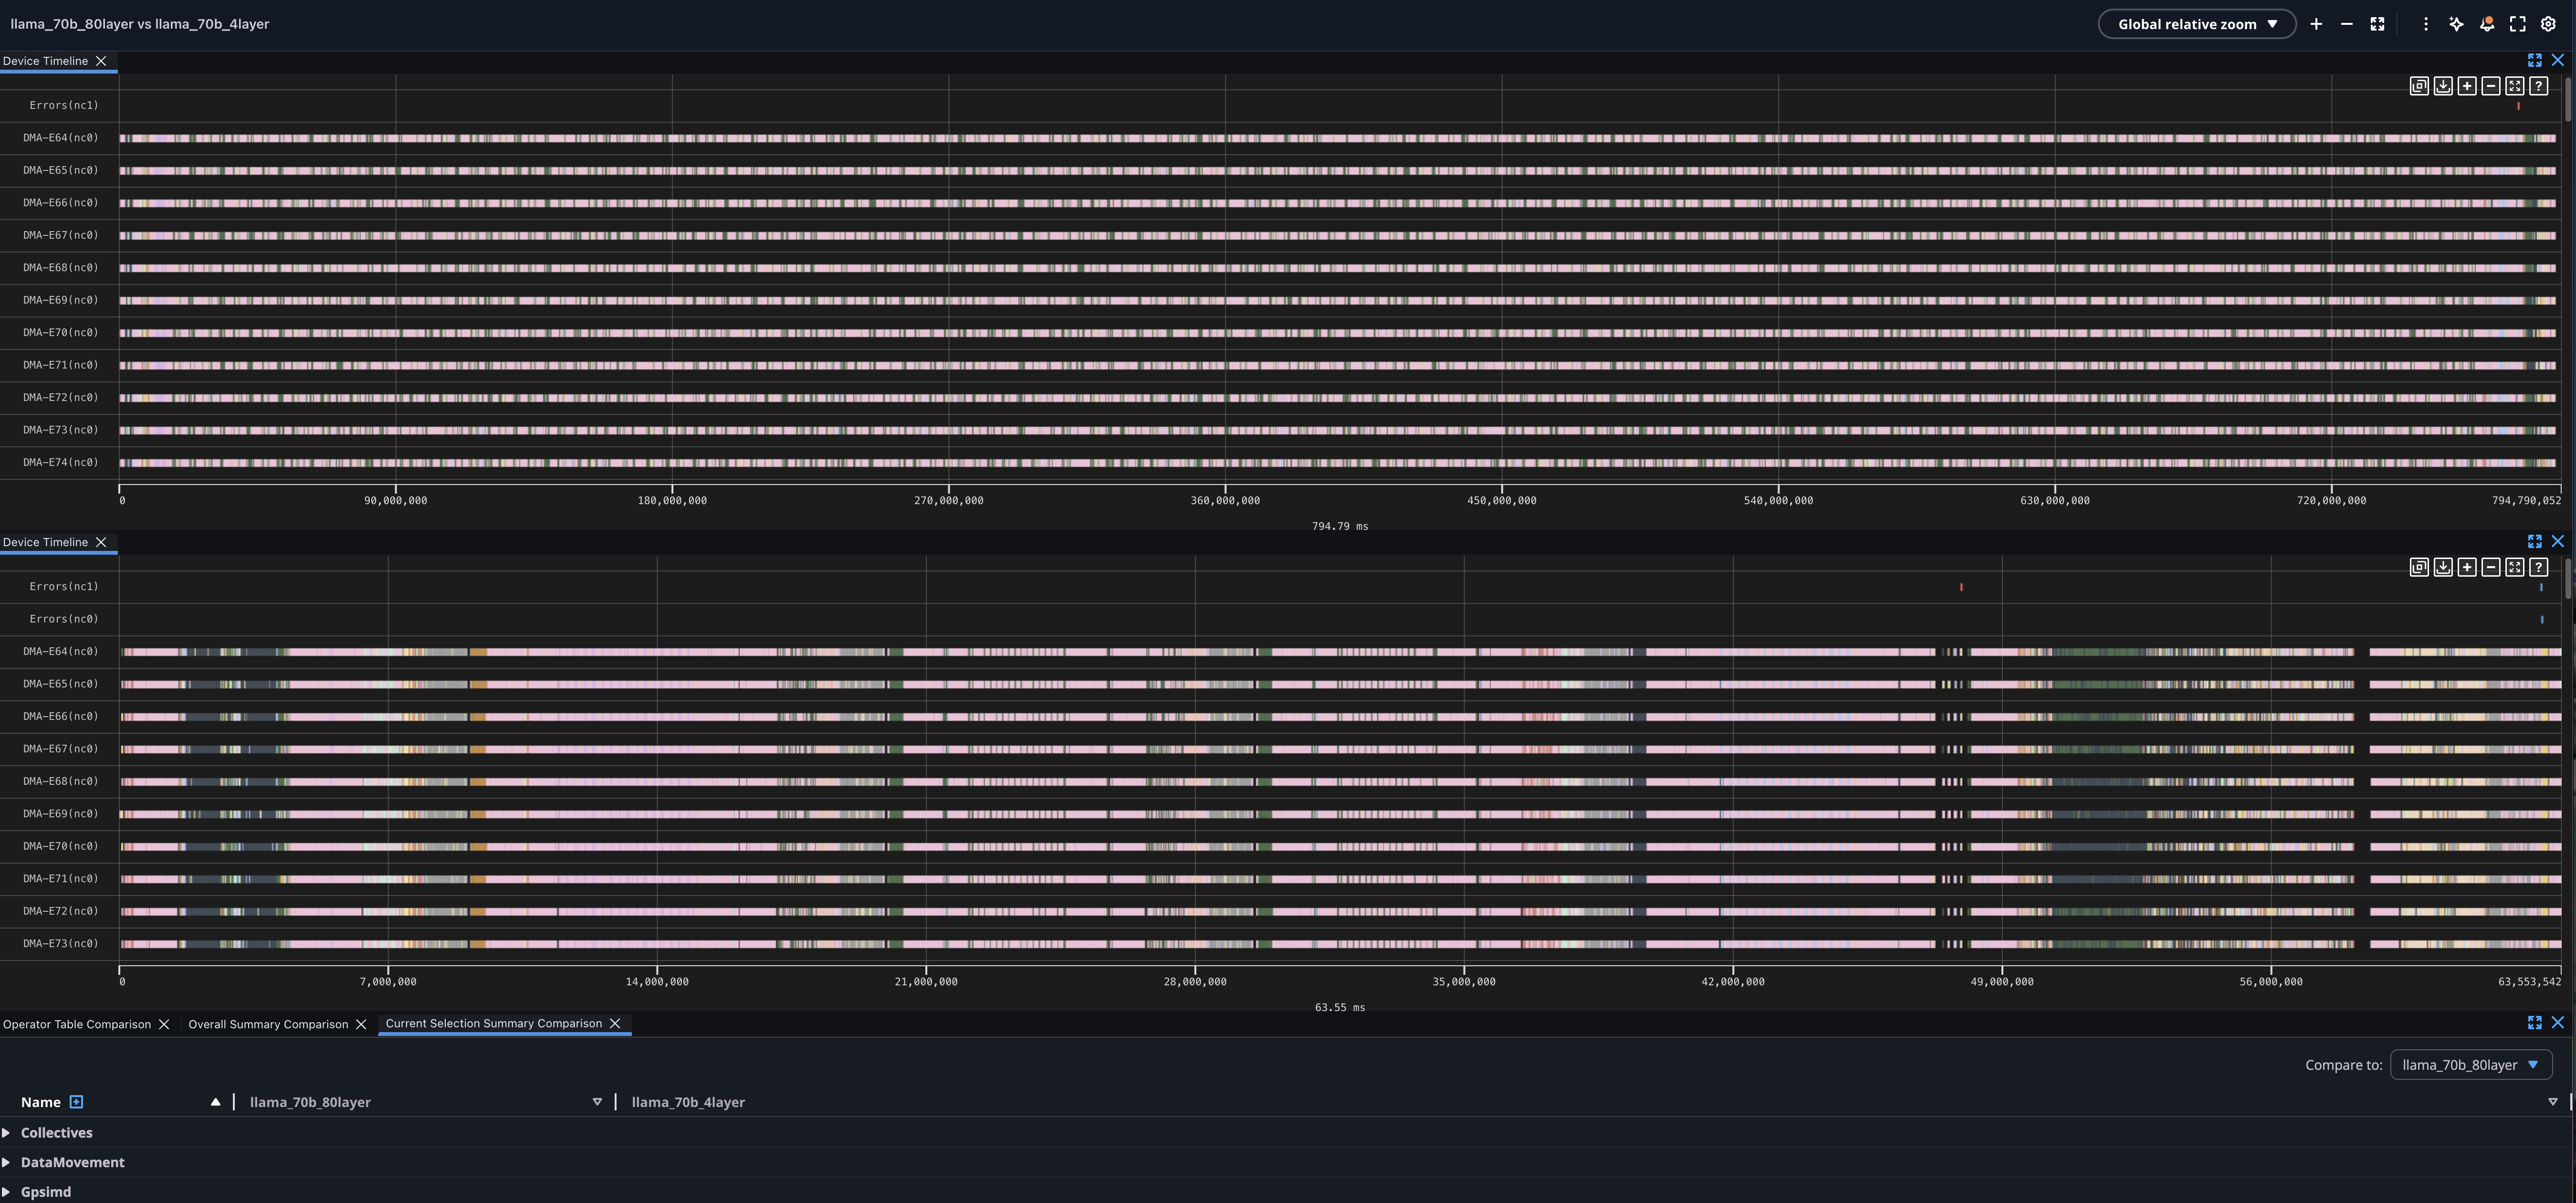Image resolution: width=2576 pixels, height=1203 pixels.
Task: Click blue marker in bottom Errors(nc0) row
Action: (2542, 620)
